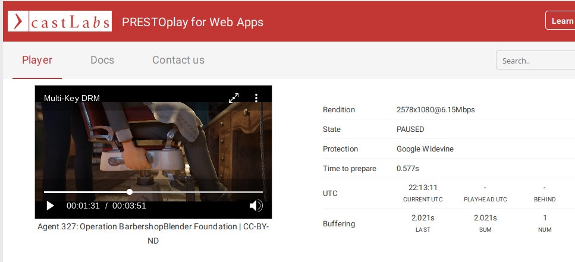
Task: Select the rendition value 2578x1080@6.15Mbps
Action: 436,109
